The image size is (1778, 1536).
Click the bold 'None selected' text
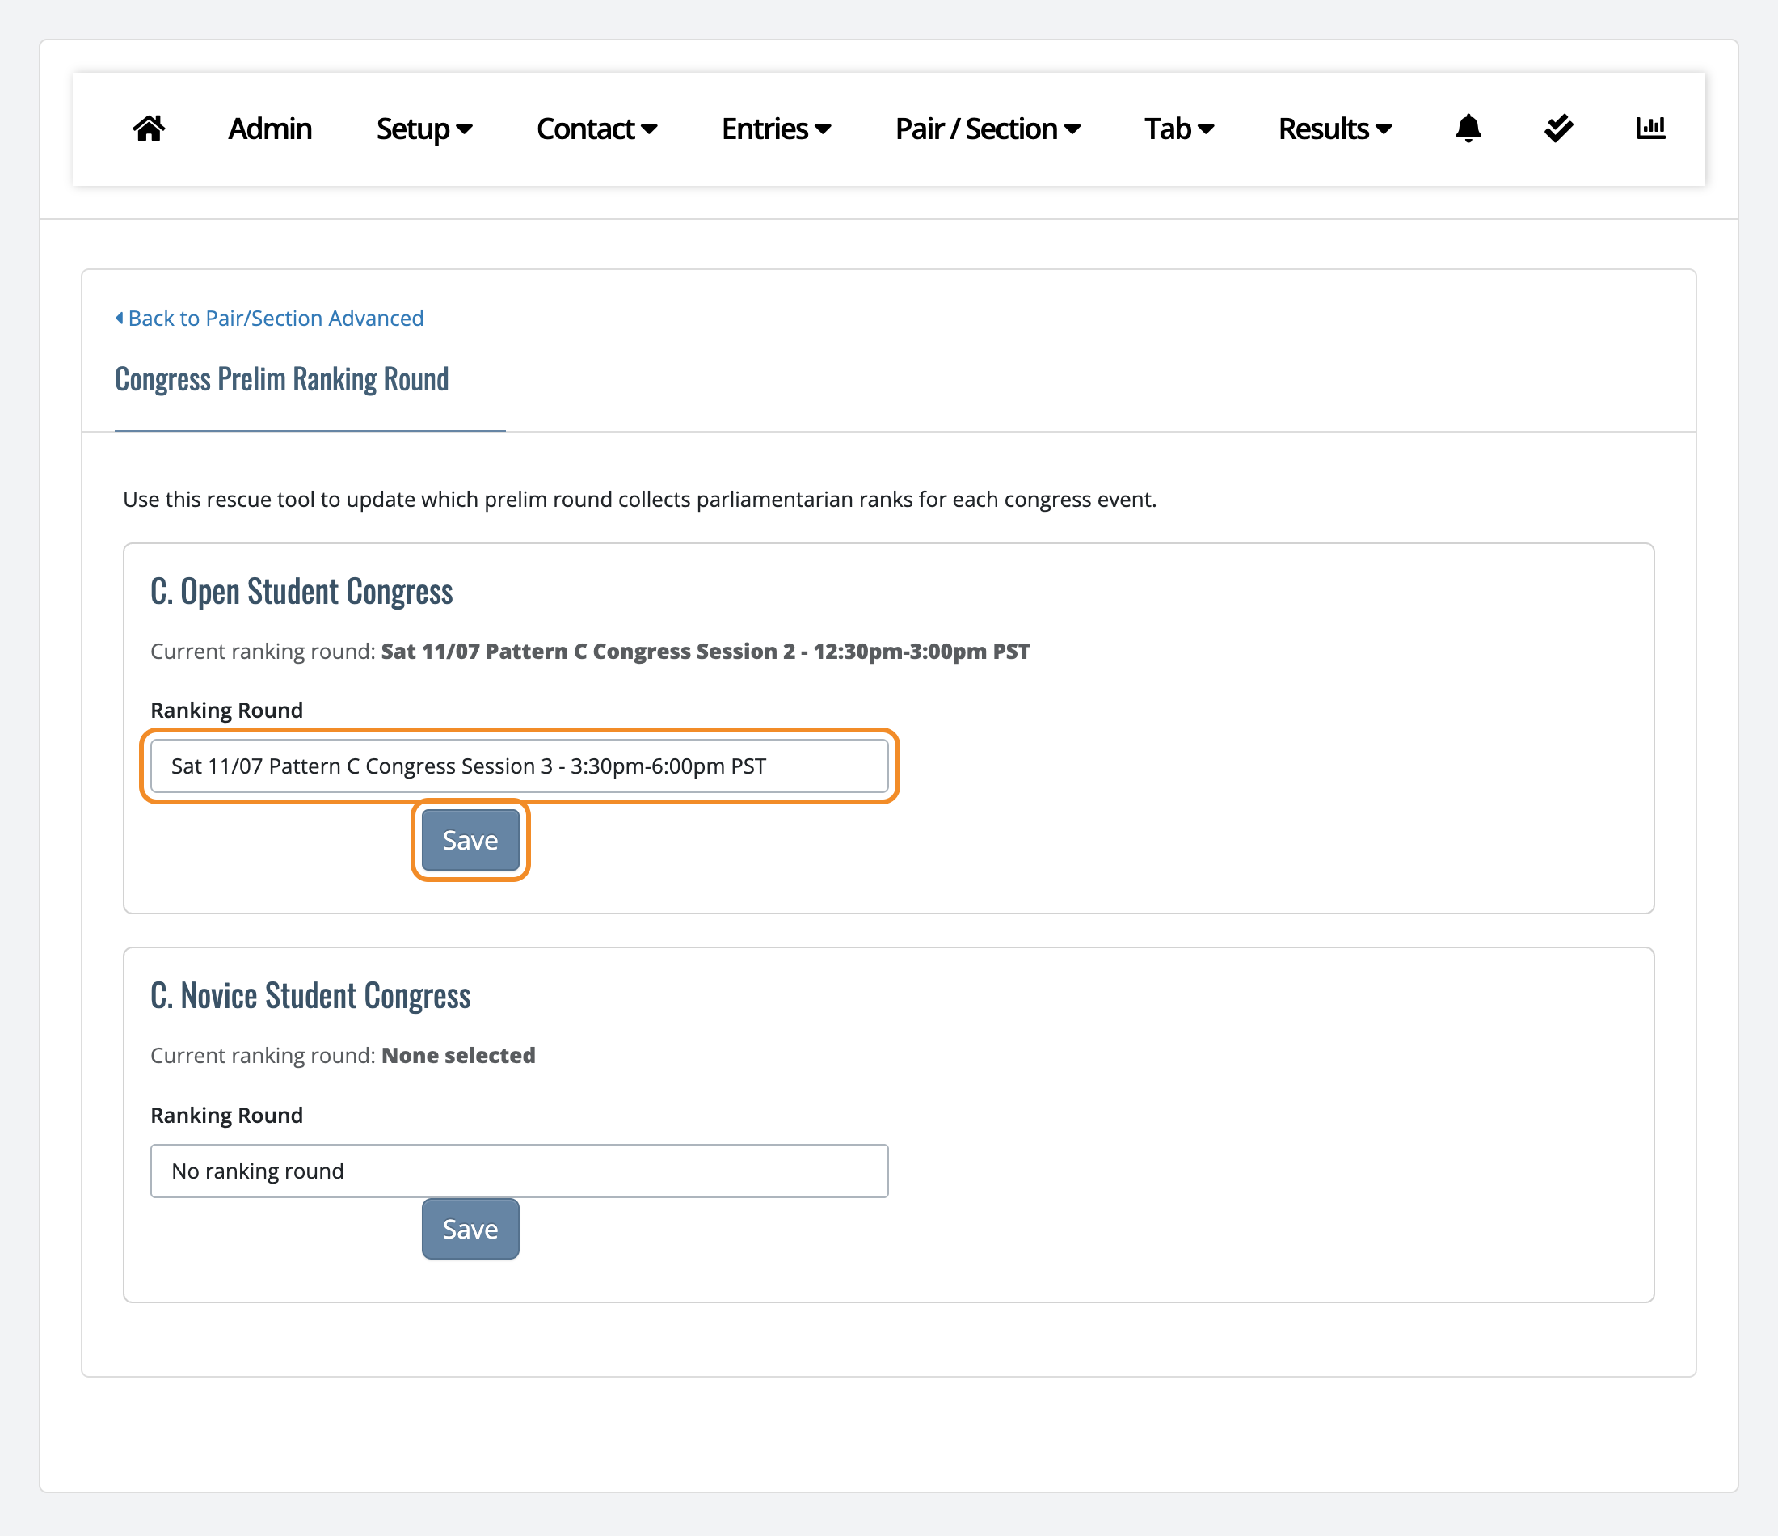click(x=458, y=1056)
